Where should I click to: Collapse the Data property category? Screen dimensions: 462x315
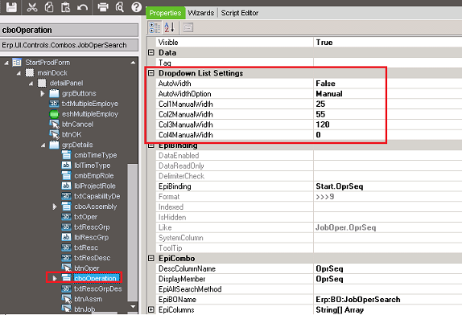click(x=151, y=53)
